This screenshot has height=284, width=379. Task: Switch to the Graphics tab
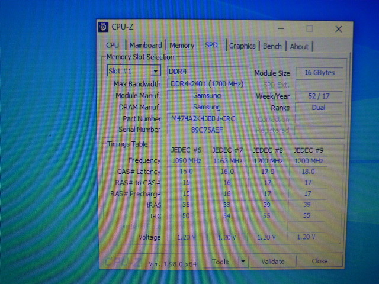[242, 46]
